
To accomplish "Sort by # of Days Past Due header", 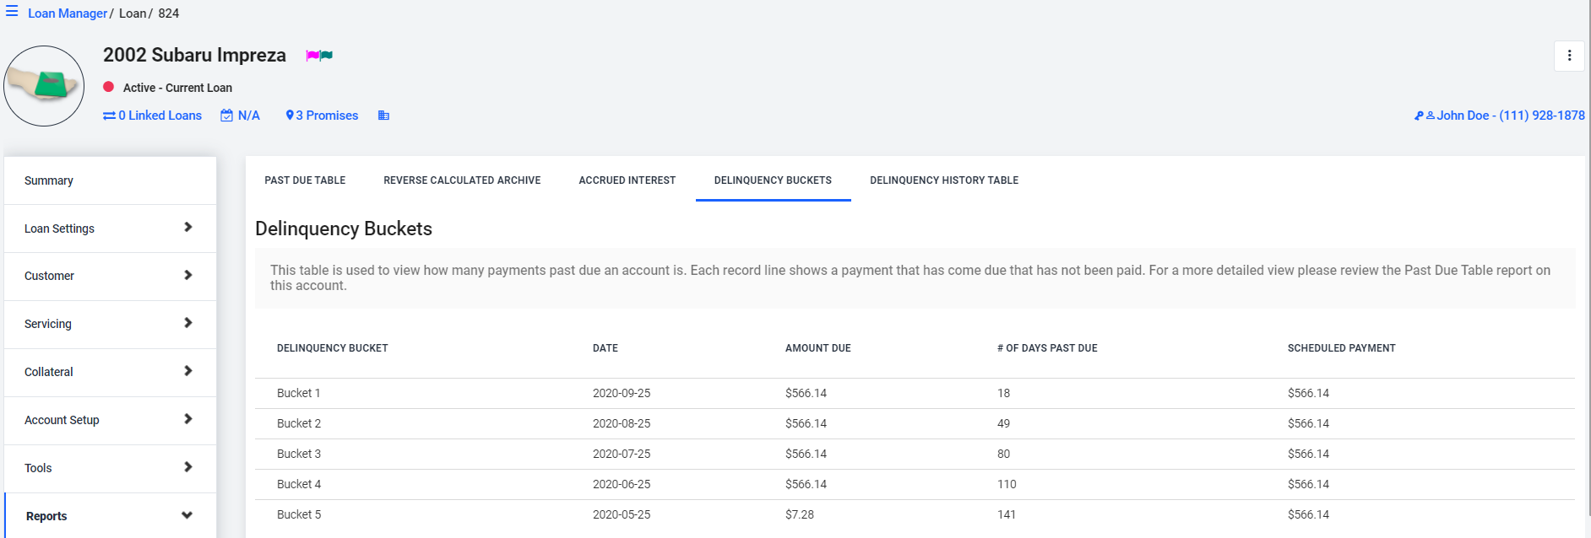I will pos(1047,348).
